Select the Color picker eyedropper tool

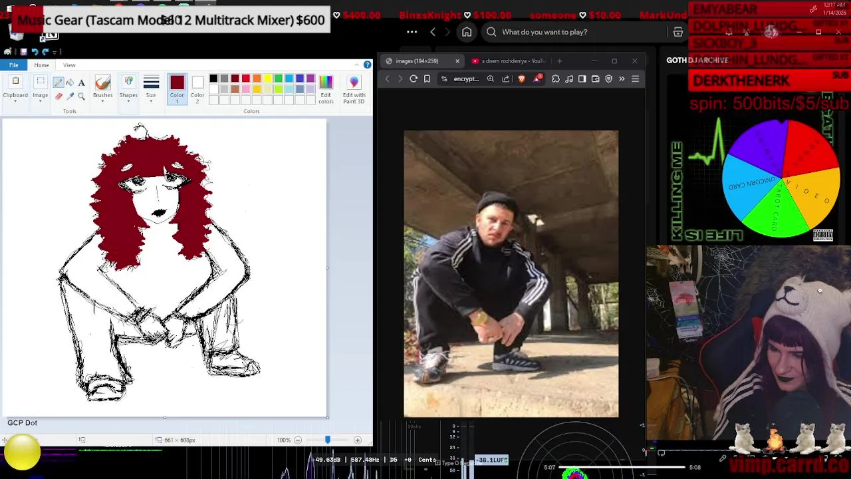click(x=70, y=96)
